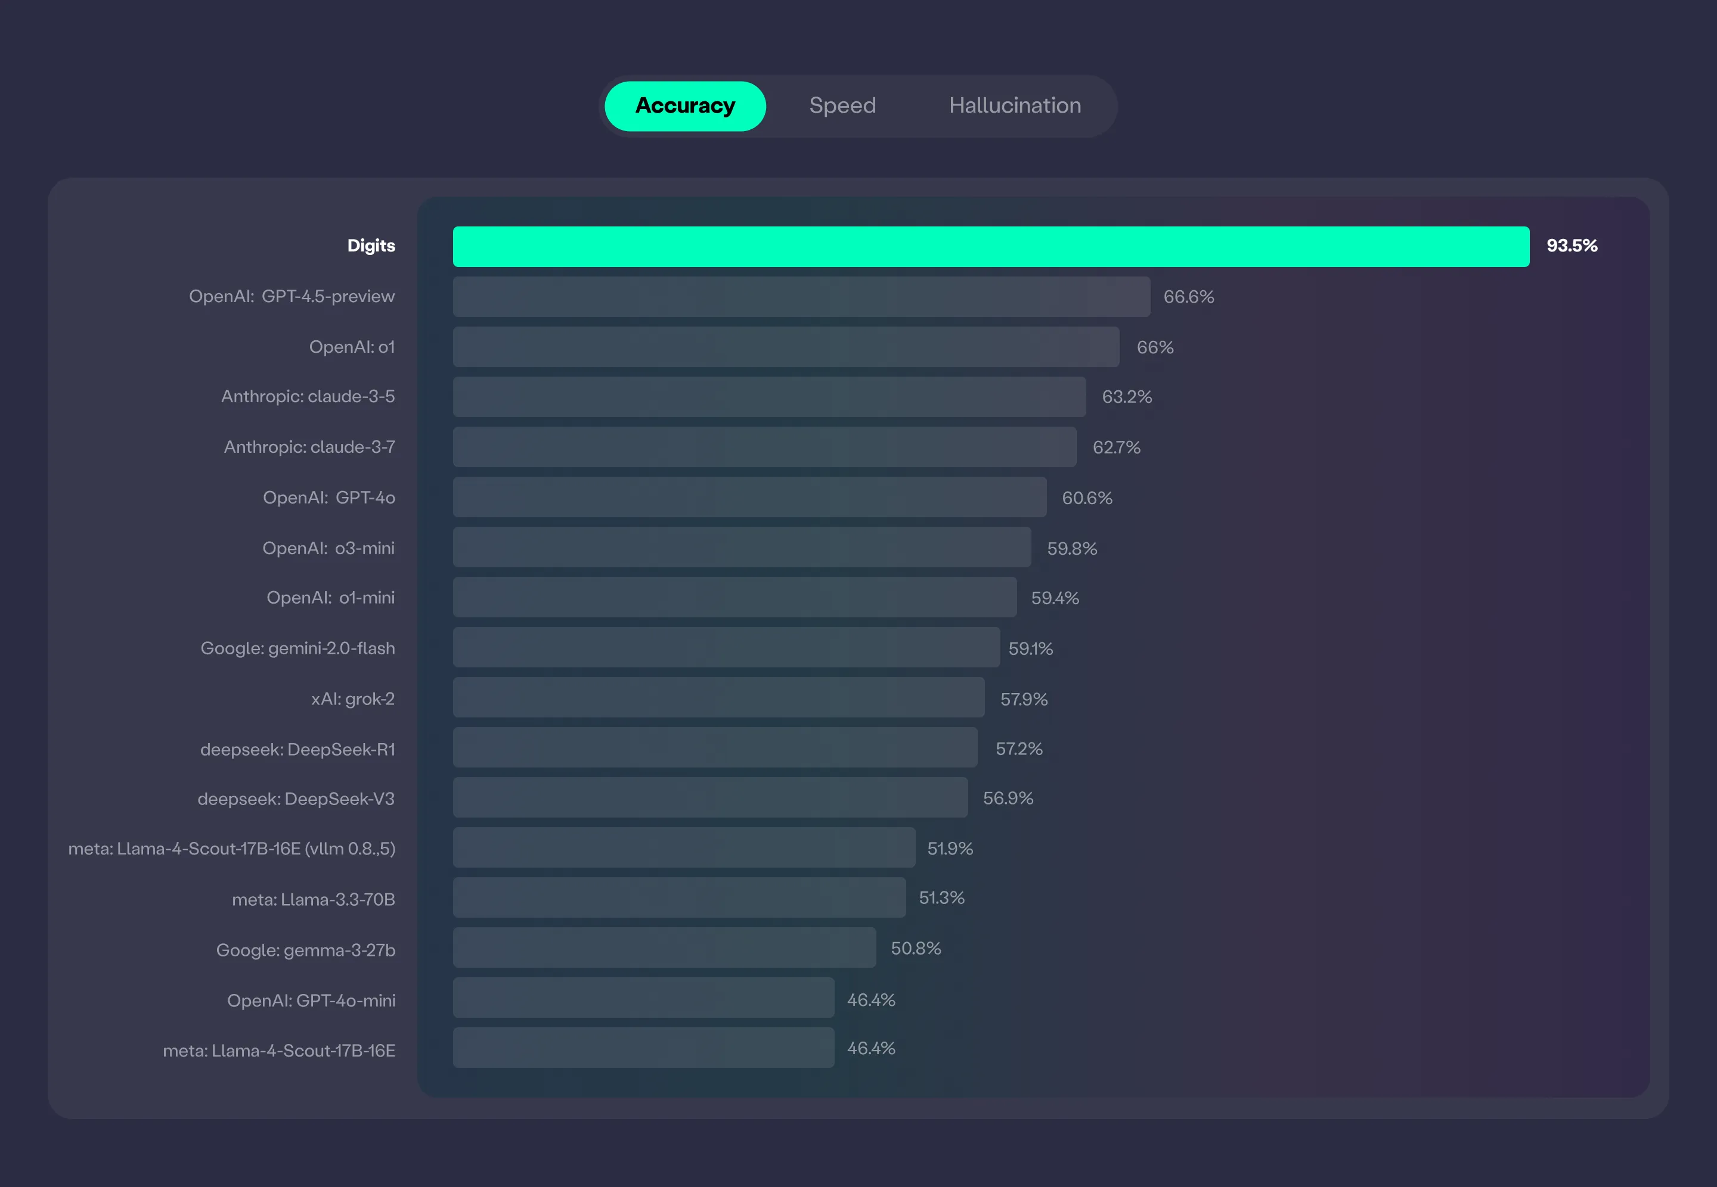Select the Hallucination tab
This screenshot has height=1187, width=1717.
pyautogui.click(x=1015, y=105)
